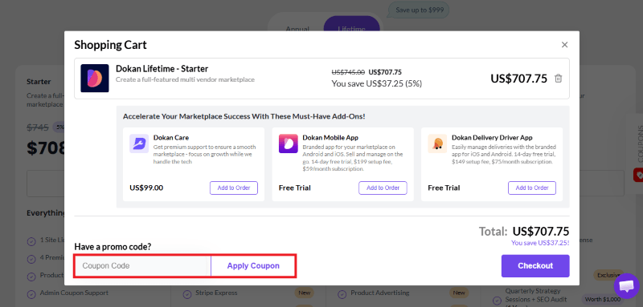Click the 'You save US$37.25!' text
The width and height of the screenshot is (643, 307).
pyautogui.click(x=540, y=243)
